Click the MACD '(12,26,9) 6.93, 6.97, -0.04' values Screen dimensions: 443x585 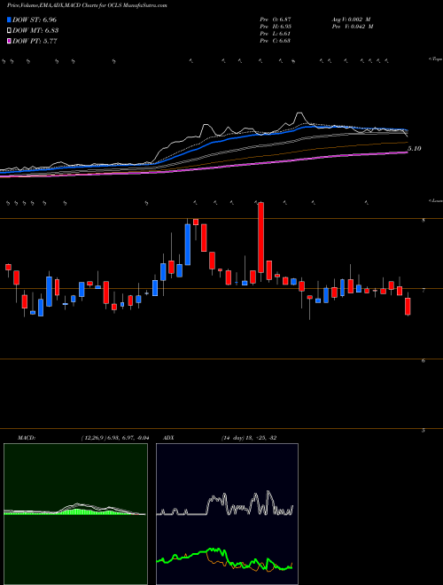point(115,438)
